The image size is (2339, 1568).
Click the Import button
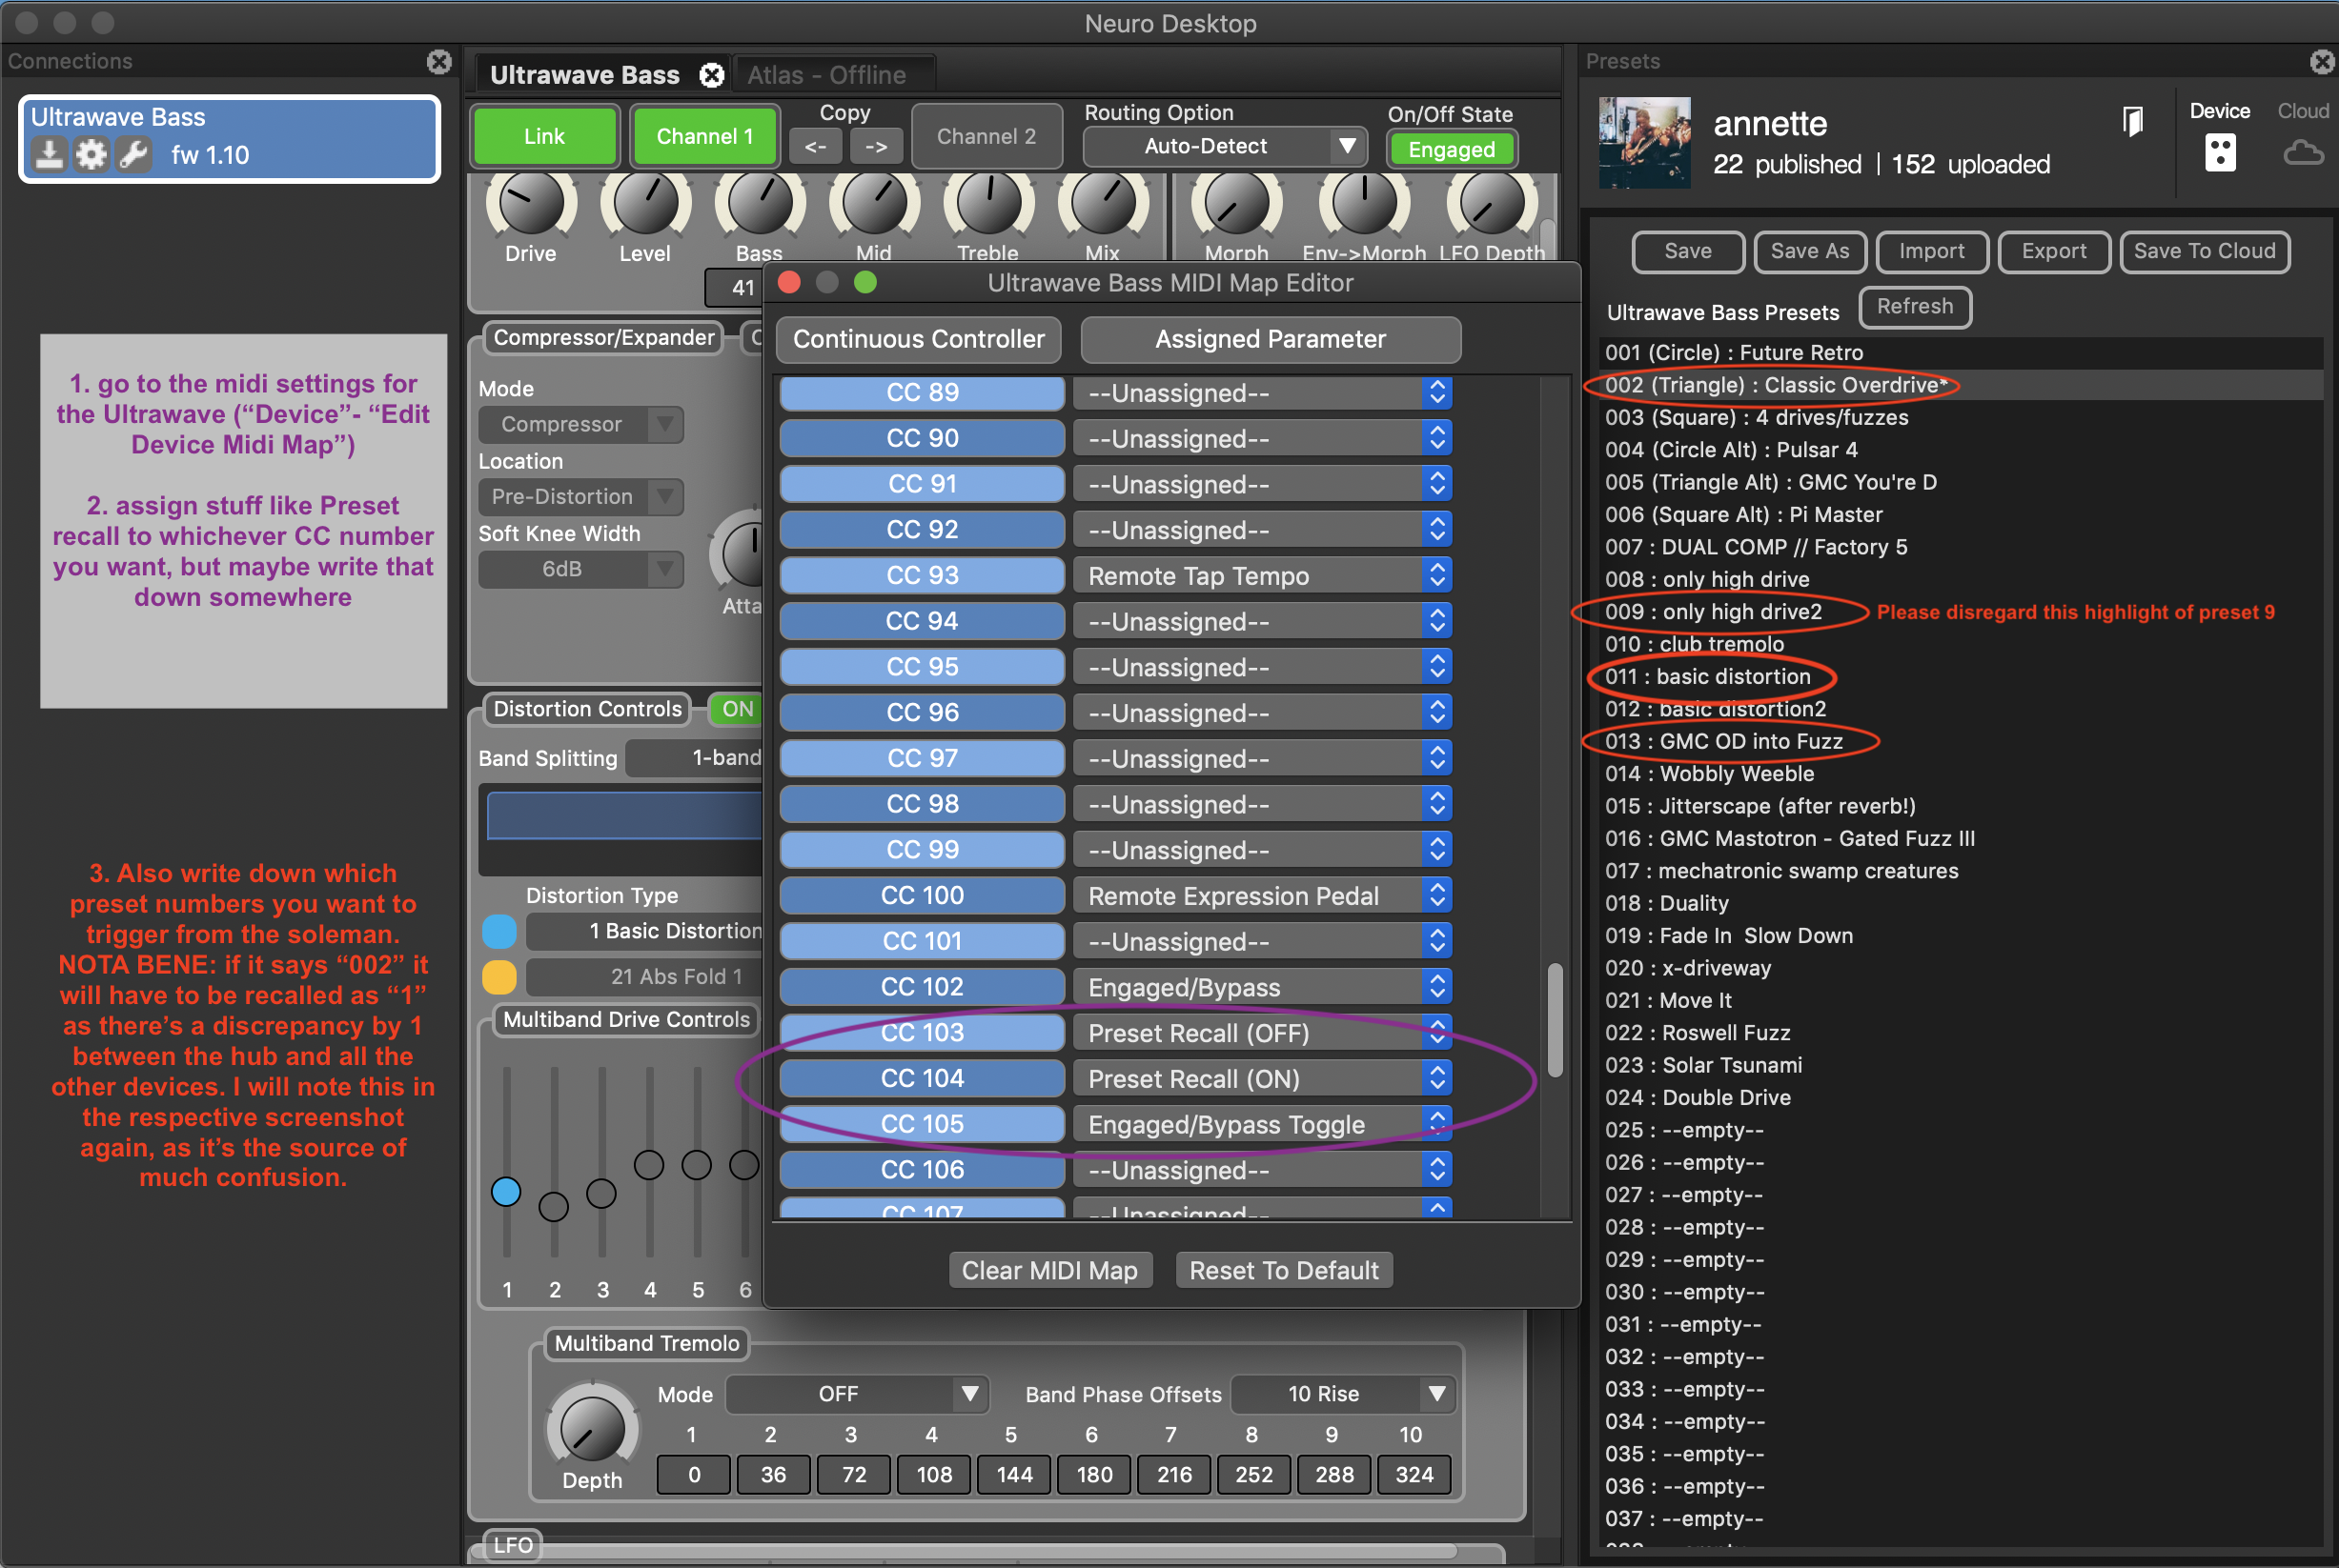[x=1932, y=251]
